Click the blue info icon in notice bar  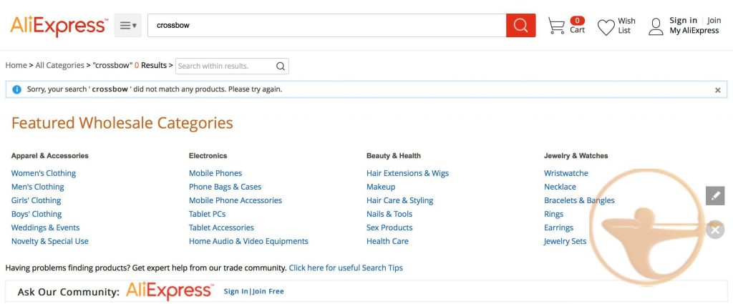point(17,89)
